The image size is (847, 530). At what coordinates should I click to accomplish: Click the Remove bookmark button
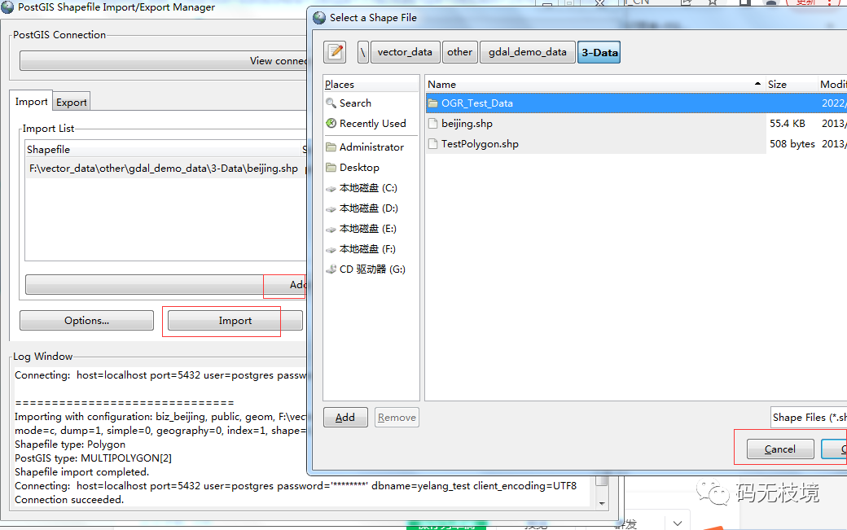pyautogui.click(x=397, y=417)
